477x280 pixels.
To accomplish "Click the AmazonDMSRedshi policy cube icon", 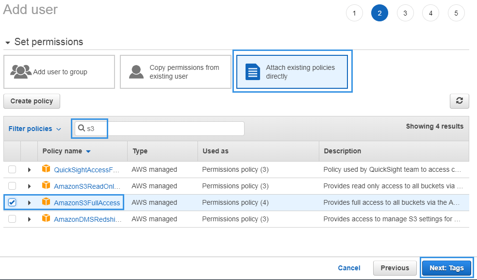I will pos(46,219).
